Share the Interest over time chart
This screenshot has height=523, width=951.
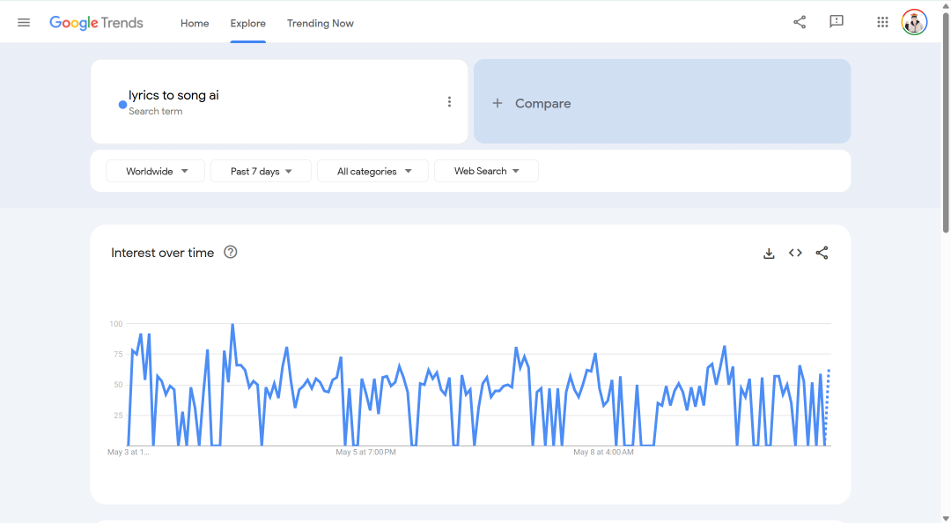(x=822, y=253)
